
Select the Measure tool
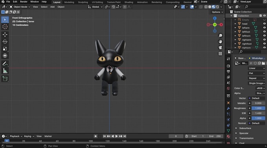click(x=5, y=71)
